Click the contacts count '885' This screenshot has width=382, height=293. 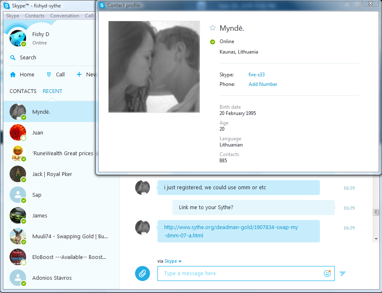[223, 161]
